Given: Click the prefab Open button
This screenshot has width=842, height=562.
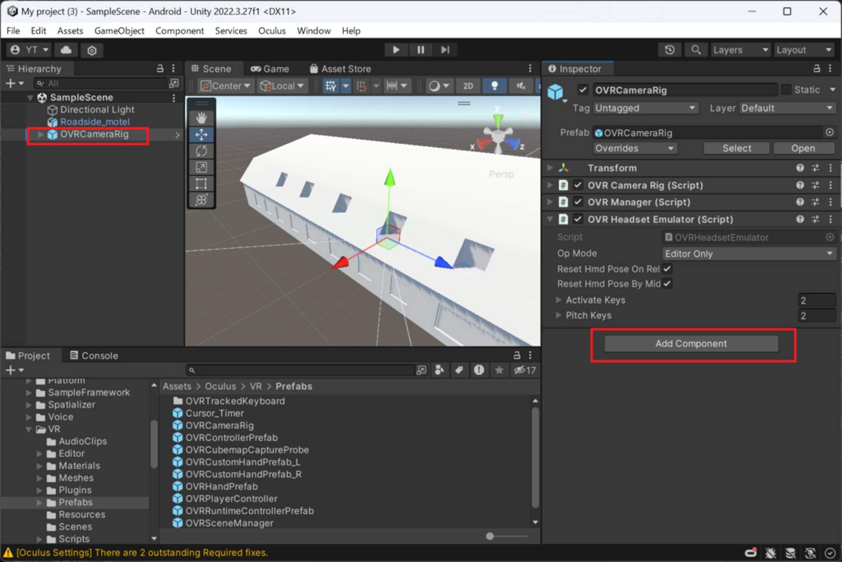Looking at the screenshot, I should (x=802, y=148).
